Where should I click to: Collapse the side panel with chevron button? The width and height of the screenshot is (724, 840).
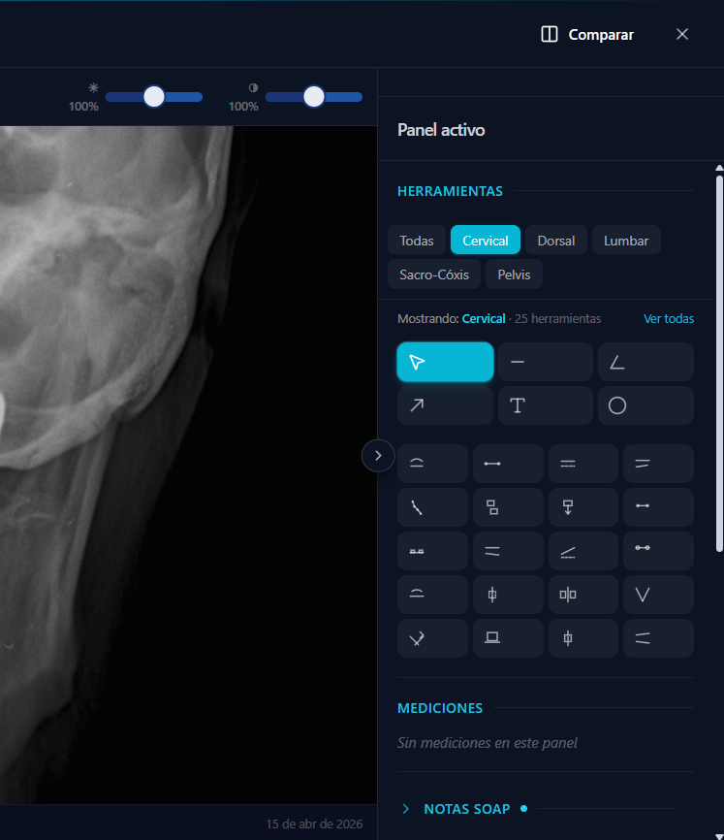tap(378, 456)
